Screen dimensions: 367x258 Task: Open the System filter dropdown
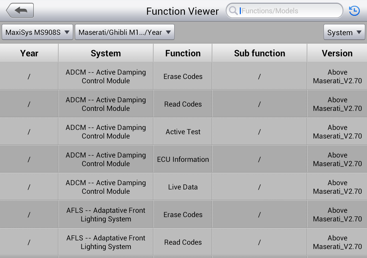pyautogui.click(x=344, y=32)
